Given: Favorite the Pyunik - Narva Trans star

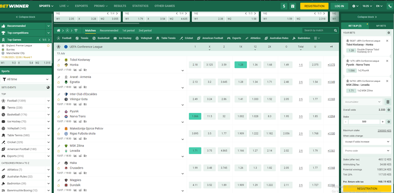Looking at the screenshot, I should 59,117.
